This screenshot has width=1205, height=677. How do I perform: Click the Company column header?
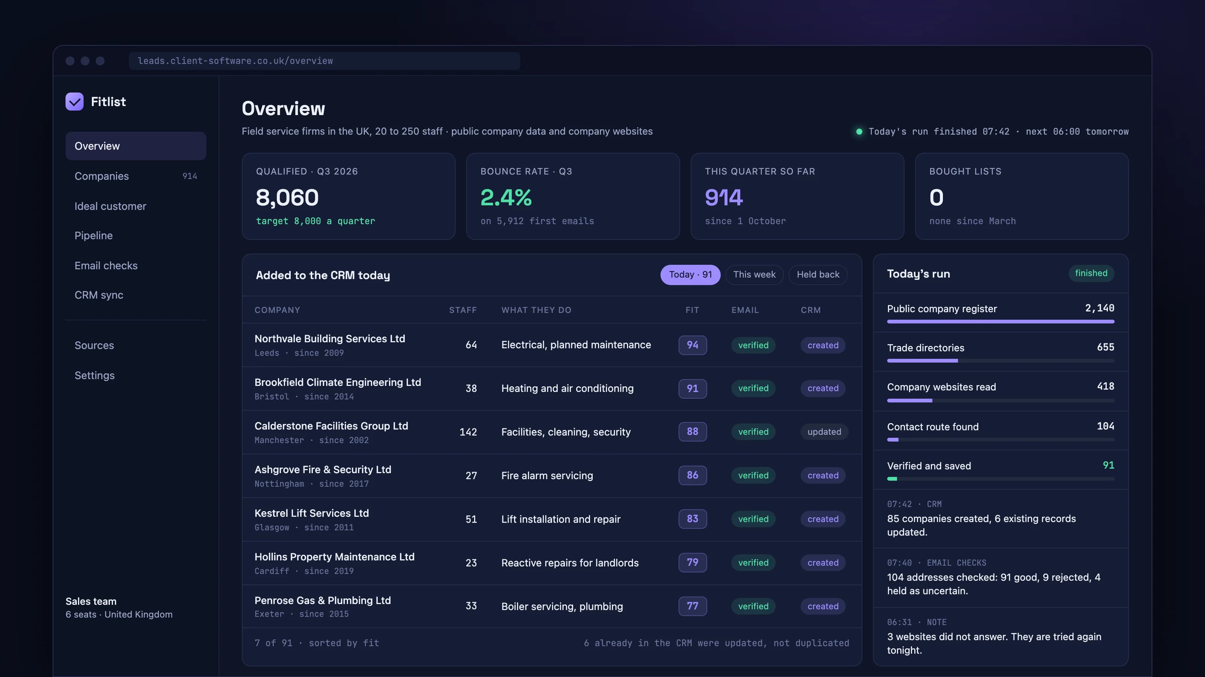[x=278, y=310]
